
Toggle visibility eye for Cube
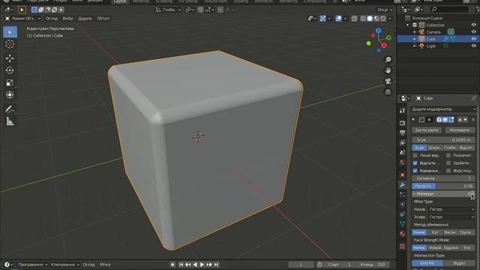[473, 39]
